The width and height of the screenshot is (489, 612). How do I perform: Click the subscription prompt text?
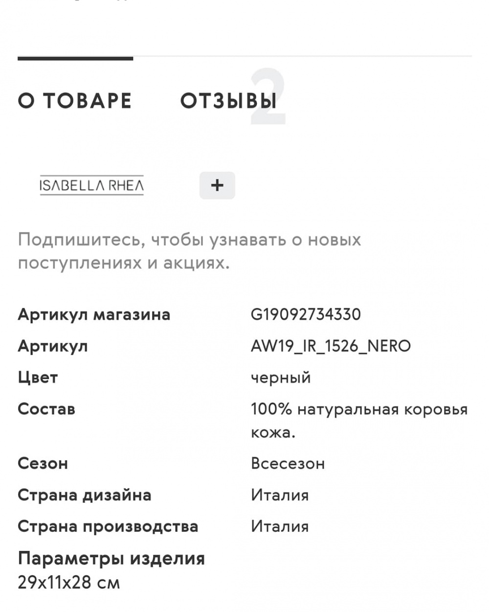189,251
